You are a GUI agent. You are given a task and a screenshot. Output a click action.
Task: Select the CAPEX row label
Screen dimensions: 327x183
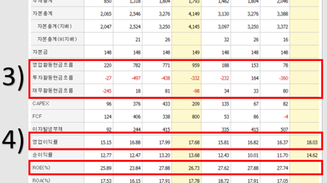41,104
